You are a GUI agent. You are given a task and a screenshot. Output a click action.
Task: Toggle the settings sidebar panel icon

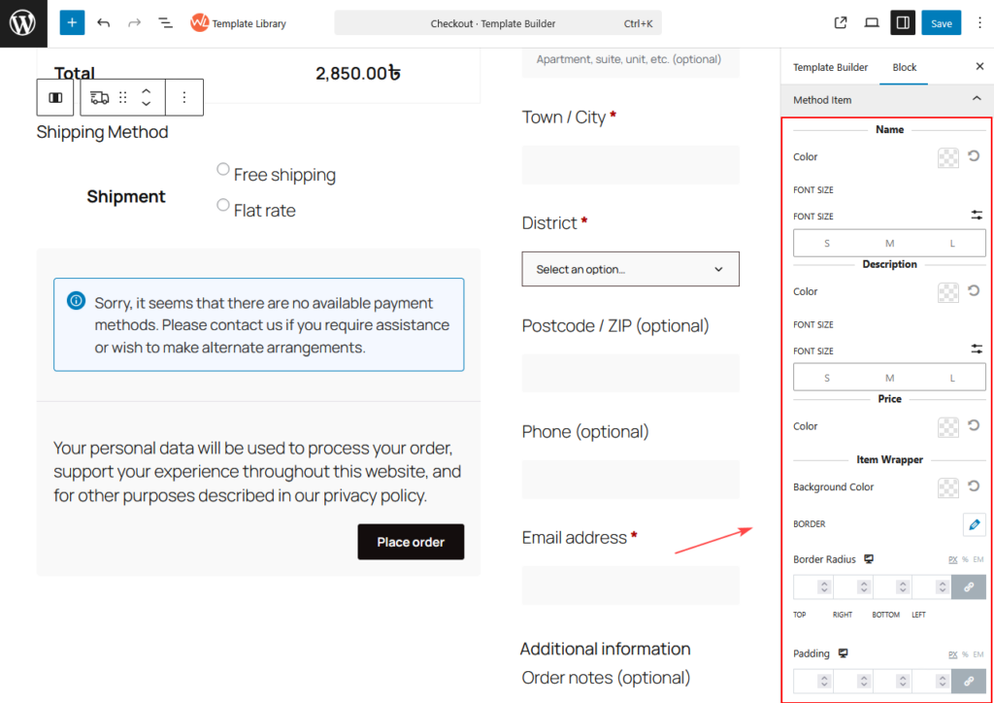click(x=903, y=22)
